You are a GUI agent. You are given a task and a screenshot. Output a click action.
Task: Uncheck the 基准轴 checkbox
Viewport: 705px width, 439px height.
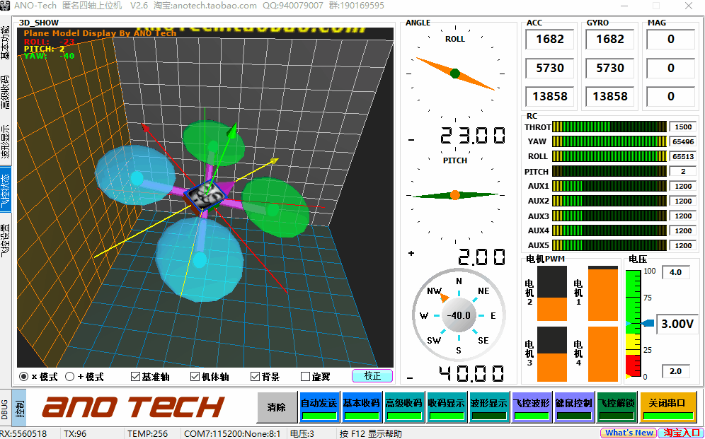pos(135,377)
